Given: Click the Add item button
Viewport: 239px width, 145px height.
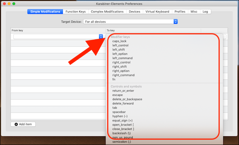Looking at the screenshot, I should [23, 124].
